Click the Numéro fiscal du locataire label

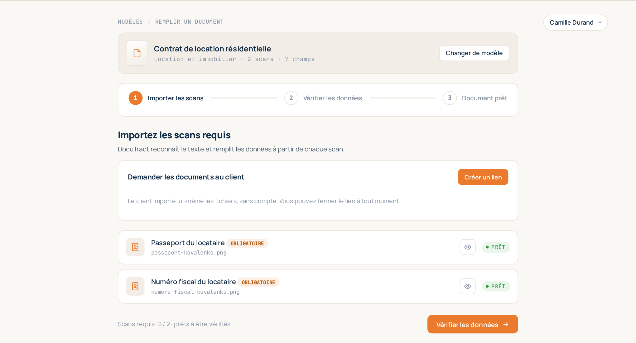pos(194,282)
